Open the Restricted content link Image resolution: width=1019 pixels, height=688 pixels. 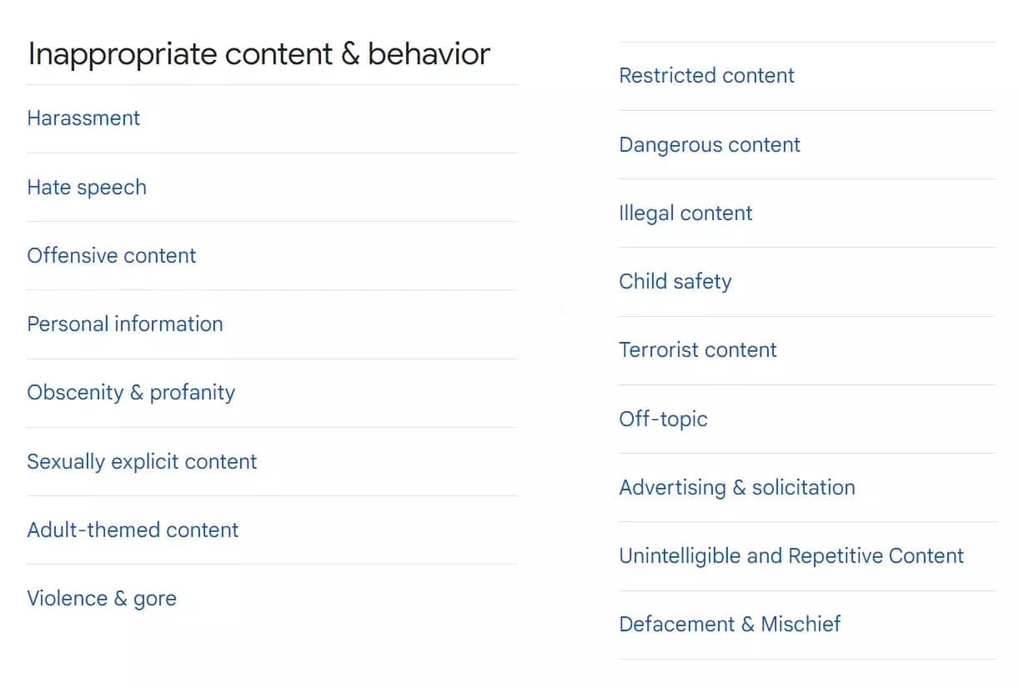[706, 75]
